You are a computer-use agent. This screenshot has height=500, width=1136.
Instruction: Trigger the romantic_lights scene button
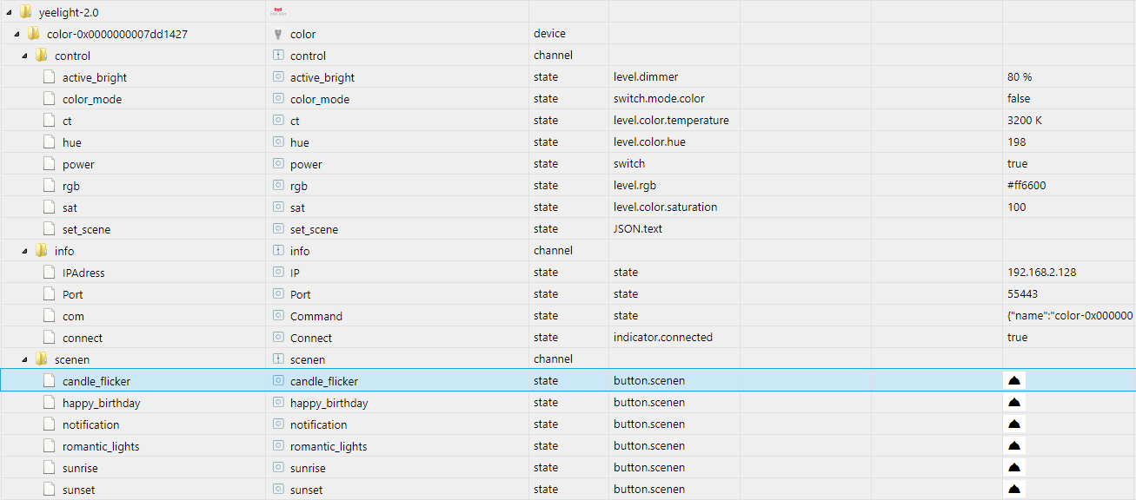[x=1014, y=446]
